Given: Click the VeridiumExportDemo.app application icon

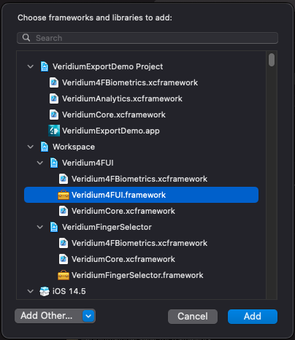Looking at the screenshot, I should (54, 131).
